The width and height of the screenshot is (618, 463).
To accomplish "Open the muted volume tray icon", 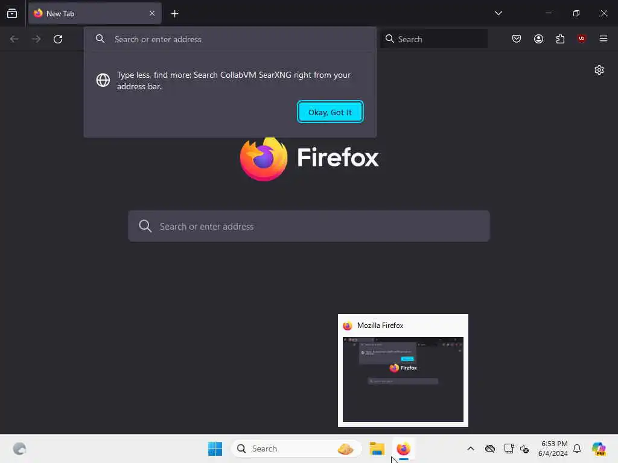I will pos(524,449).
